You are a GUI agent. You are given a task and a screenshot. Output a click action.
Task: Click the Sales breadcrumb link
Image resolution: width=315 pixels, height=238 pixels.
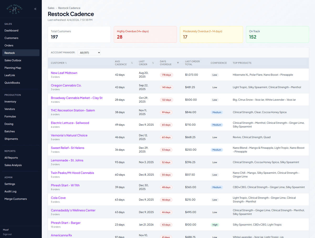click(51, 8)
